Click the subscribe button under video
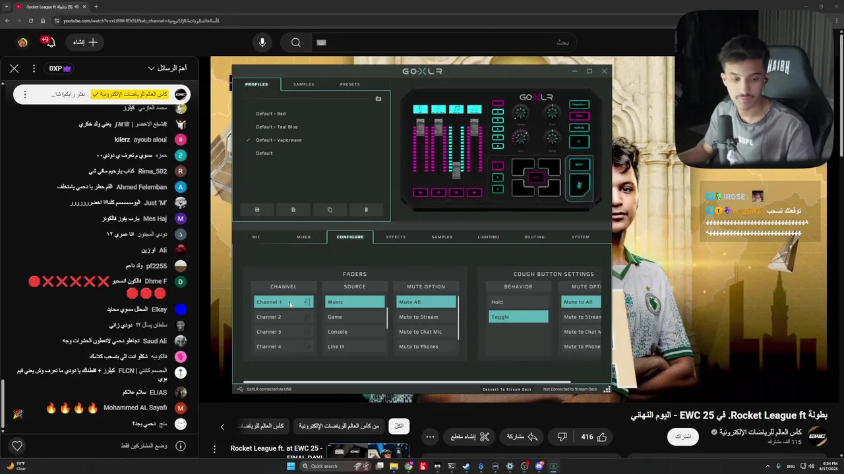 click(x=682, y=436)
